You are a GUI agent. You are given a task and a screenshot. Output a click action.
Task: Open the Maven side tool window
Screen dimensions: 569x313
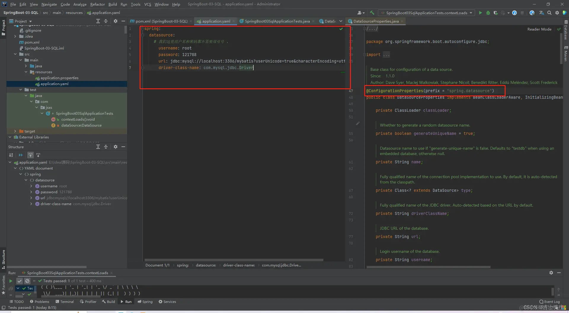566,53
